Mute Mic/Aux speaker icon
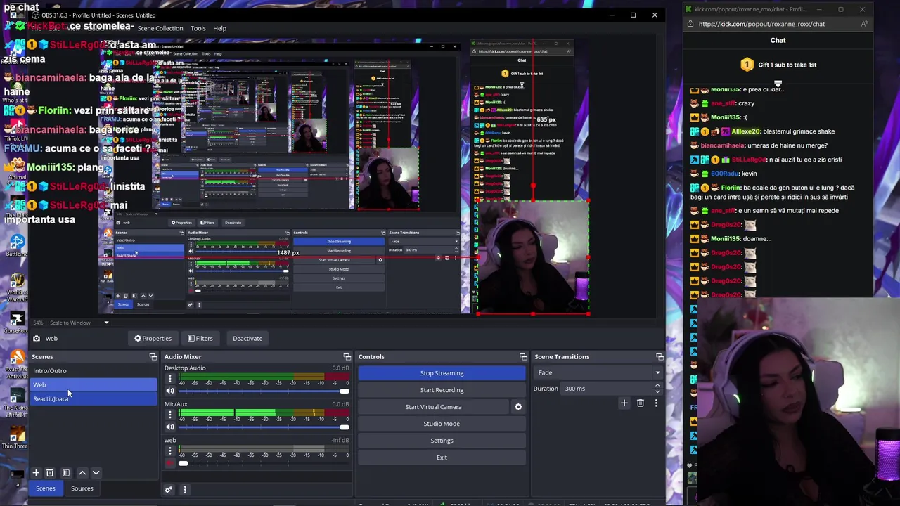The height and width of the screenshot is (506, 900). 169,427
